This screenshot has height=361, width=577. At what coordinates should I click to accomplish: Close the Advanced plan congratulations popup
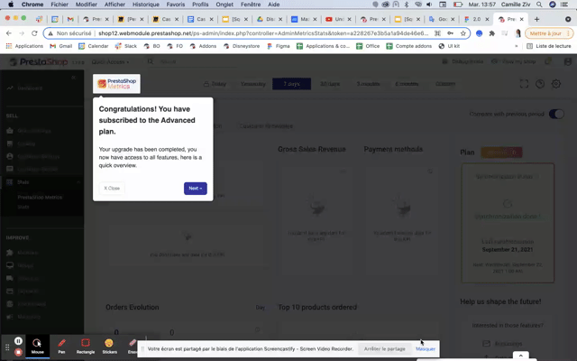coord(112,188)
